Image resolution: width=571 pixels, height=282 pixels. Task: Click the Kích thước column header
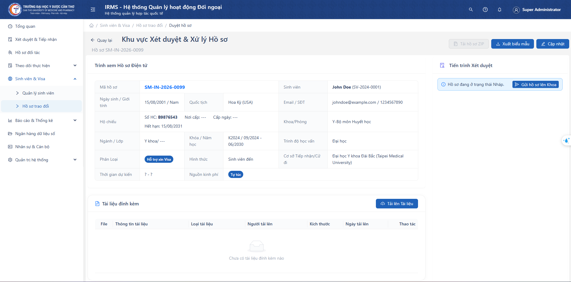click(x=320, y=224)
